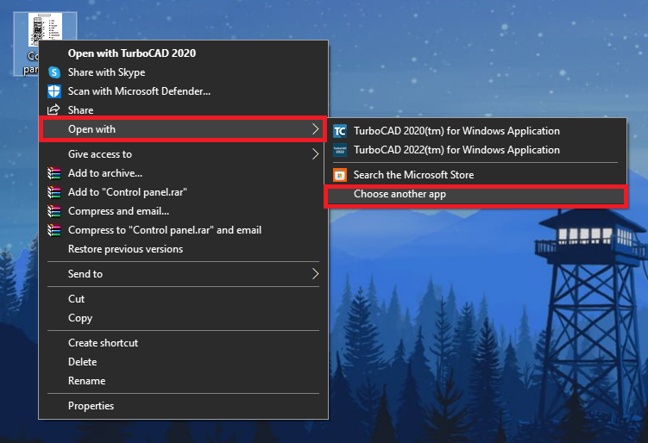Viewport: 648px width, 443px height.
Task: Choose Cut from the context menu
Action: [184, 299]
